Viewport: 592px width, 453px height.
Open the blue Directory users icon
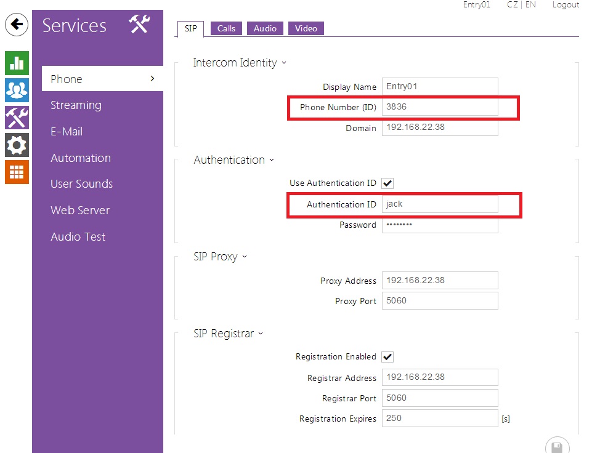click(17, 90)
